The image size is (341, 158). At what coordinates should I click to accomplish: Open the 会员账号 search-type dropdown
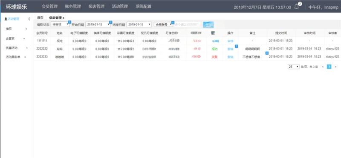click(x=163, y=24)
